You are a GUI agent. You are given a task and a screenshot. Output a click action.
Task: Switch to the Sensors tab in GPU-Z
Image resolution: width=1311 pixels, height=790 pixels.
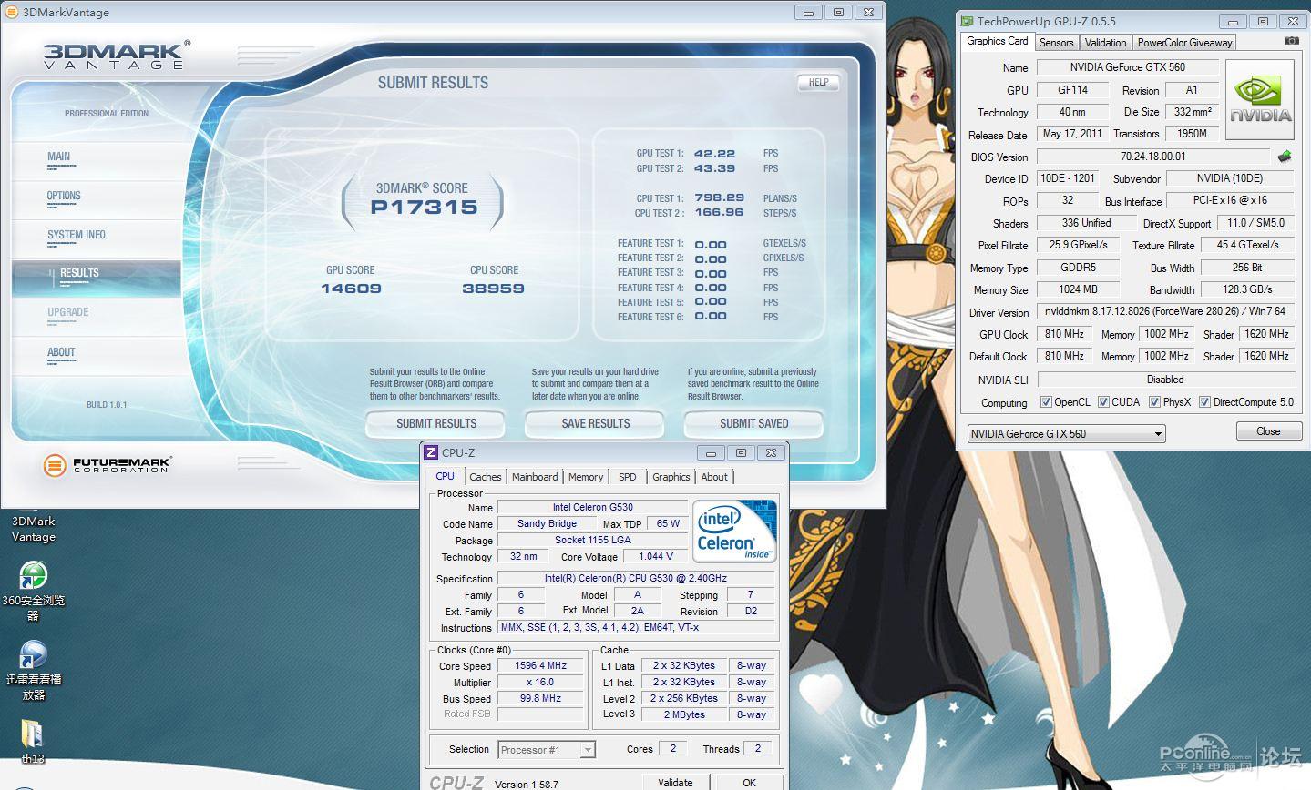pos(1056,42)
